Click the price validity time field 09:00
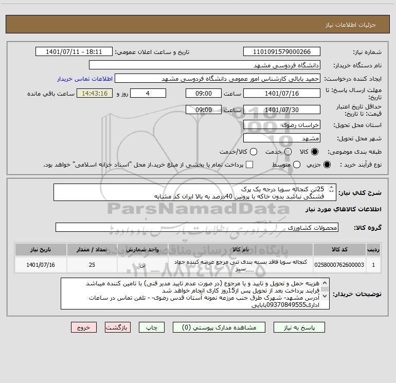 point(204,110)
